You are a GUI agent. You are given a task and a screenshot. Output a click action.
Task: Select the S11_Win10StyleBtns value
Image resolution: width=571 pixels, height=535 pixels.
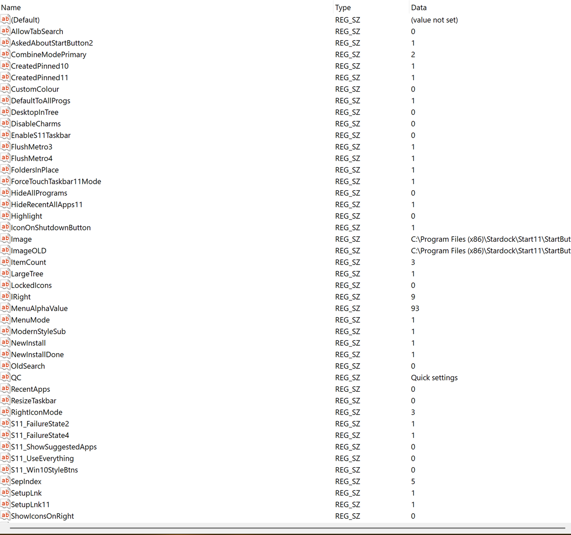pyautogui.click(x=45, y=470)
